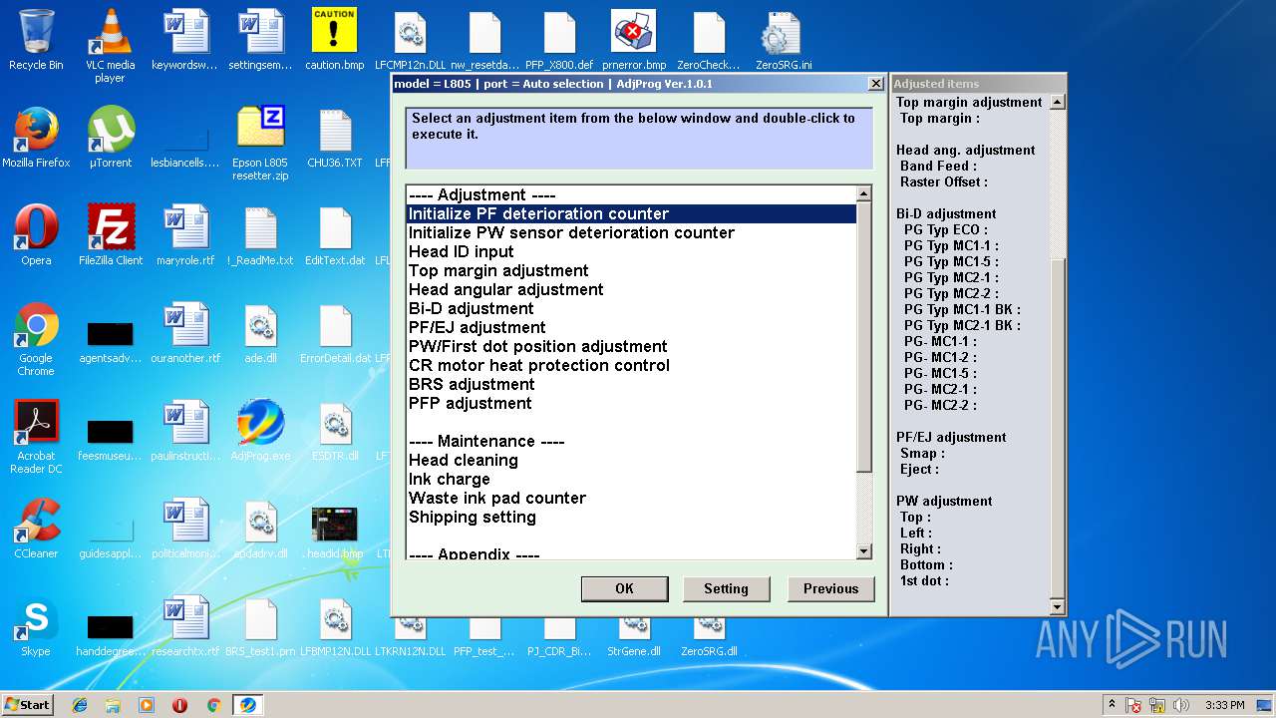Open Google Chrome desktop shortcut

tap(36, 339)
